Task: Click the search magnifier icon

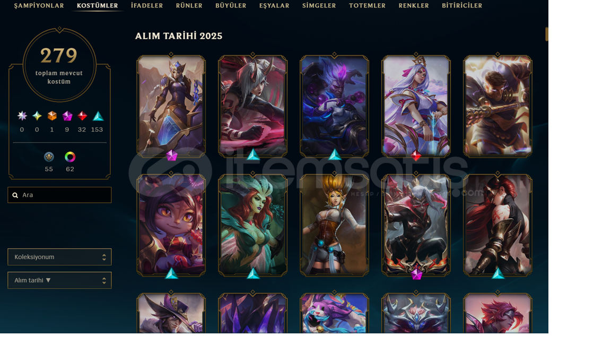Action: coord(15,195)
